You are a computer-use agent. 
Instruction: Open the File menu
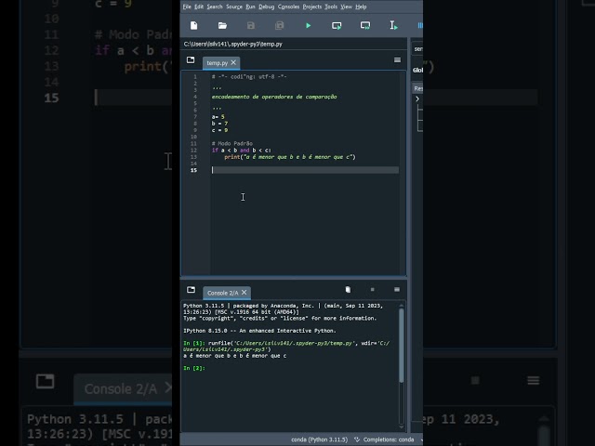pos(187,7)
